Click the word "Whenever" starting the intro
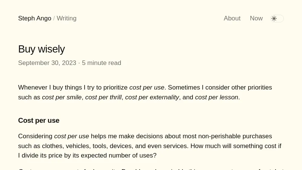The image size is (302, 170). (x=33, y=88)
